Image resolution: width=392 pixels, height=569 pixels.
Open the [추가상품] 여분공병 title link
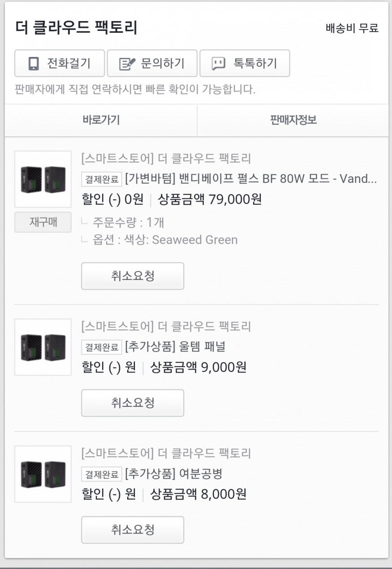point(173,474)
